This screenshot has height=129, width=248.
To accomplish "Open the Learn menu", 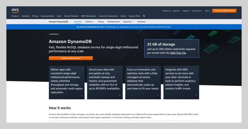I will [x=59, y=16].
